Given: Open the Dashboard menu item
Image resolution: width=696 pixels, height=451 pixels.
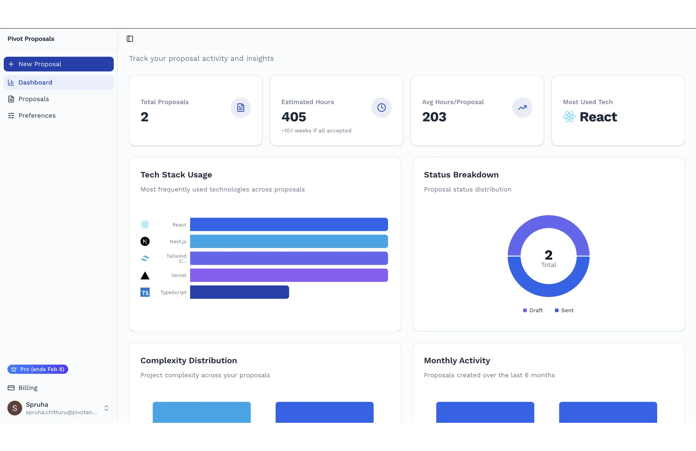Looking at the screenshot, I should click(58, 82).
